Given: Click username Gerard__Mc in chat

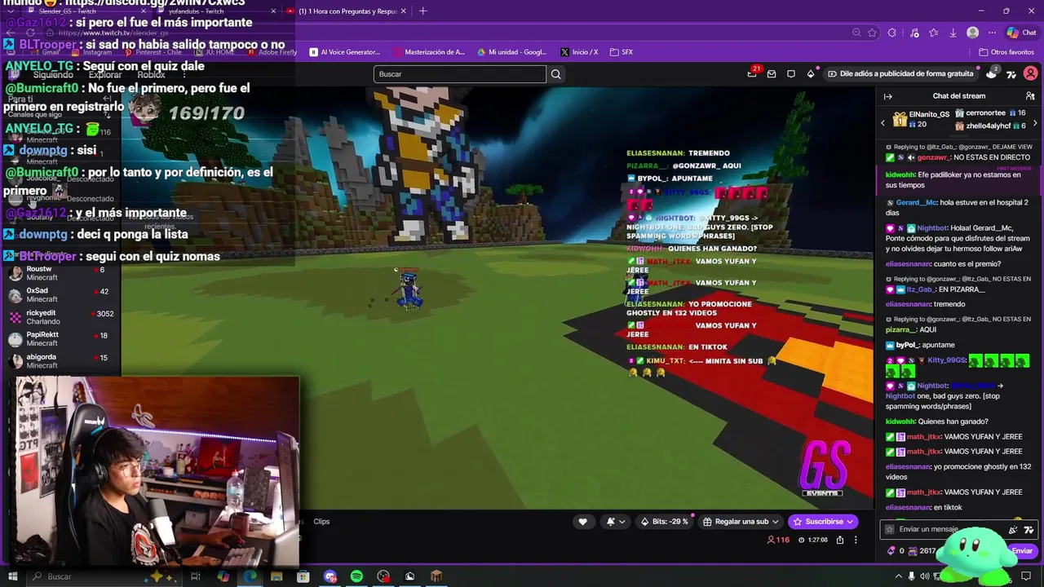Looking at the screenshot, I should pos(916,203).
